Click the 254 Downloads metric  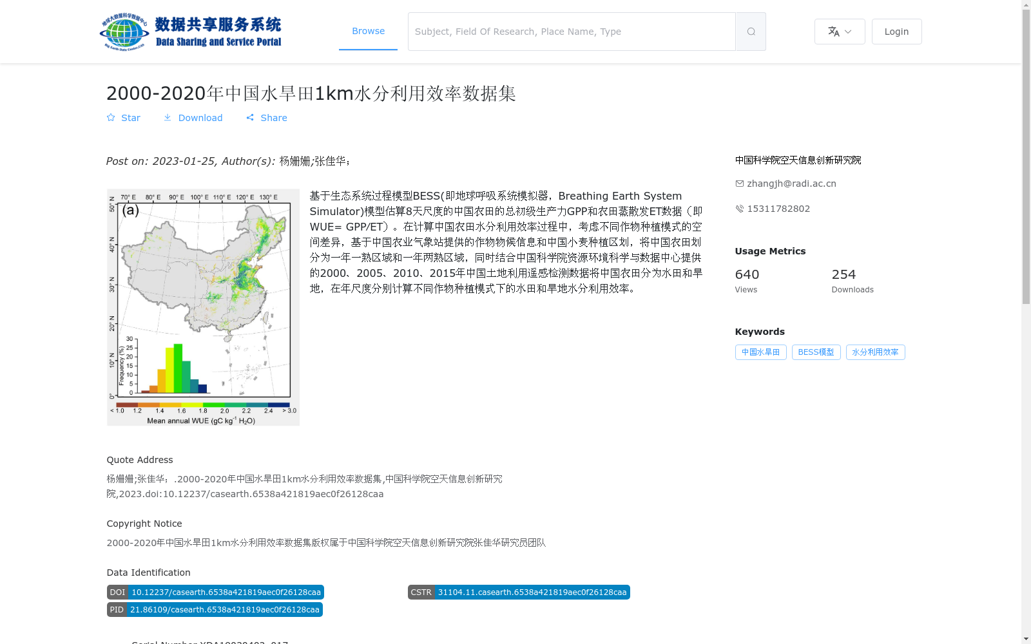click(x=853, y=281)
